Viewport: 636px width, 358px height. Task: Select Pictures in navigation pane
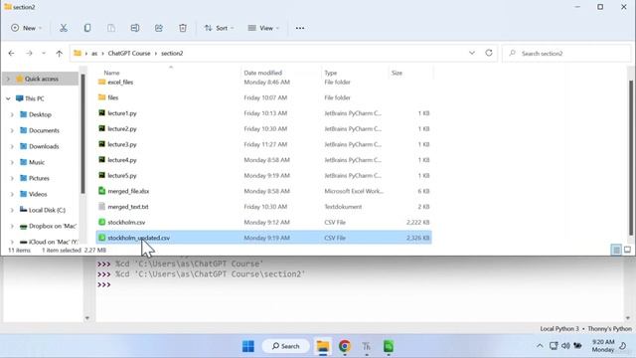pos(39,178)
